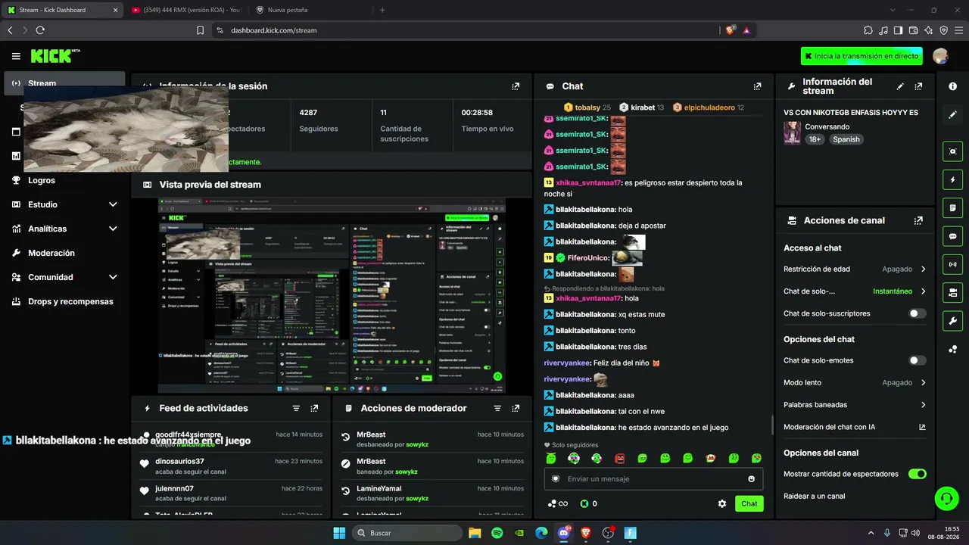Click the chat bubble icon in right sidebar

pyautogui.click(x=952, y=236)
